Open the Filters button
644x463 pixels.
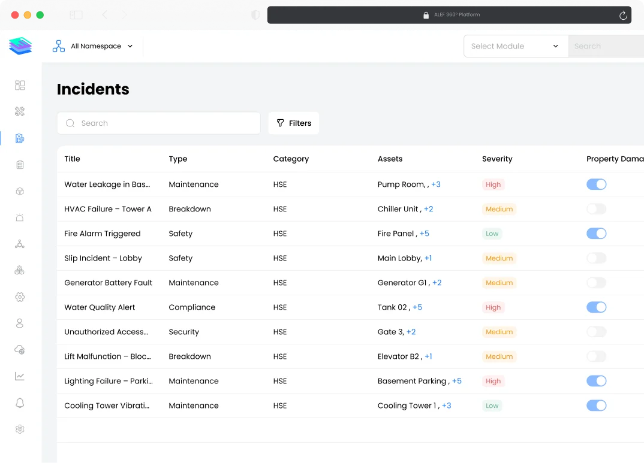pos(294,123)
